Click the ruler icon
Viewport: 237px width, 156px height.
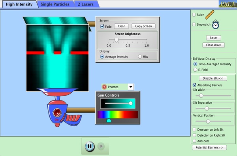click(x=210, y=15)
